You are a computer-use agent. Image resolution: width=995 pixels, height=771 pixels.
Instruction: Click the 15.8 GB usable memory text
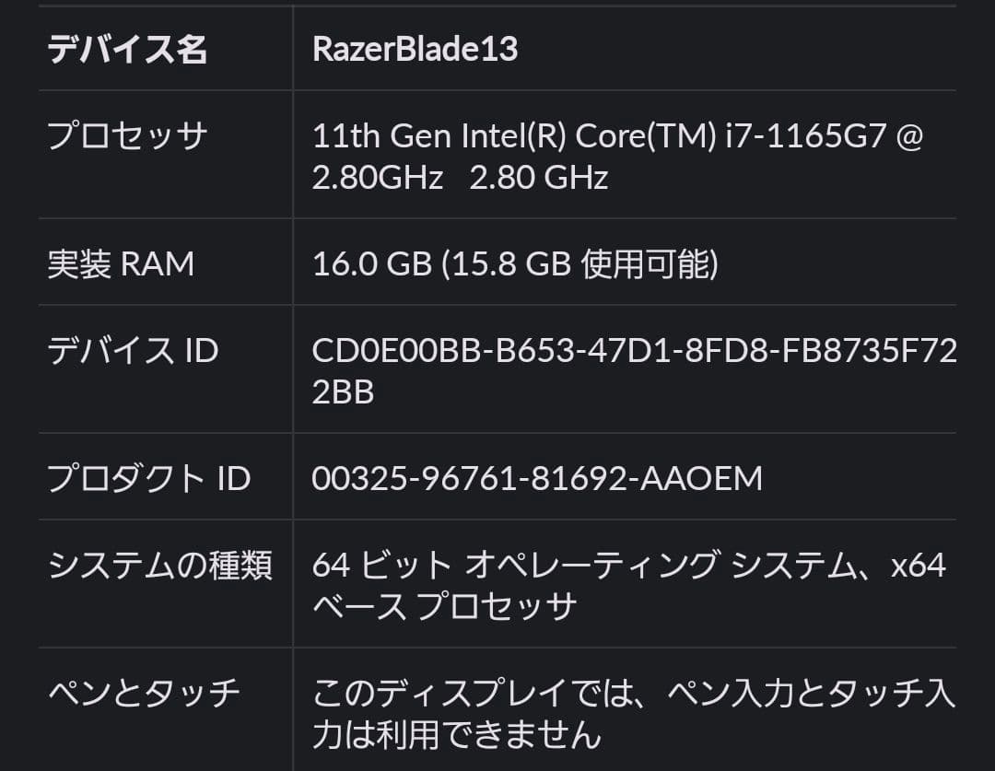click(571, 264)
